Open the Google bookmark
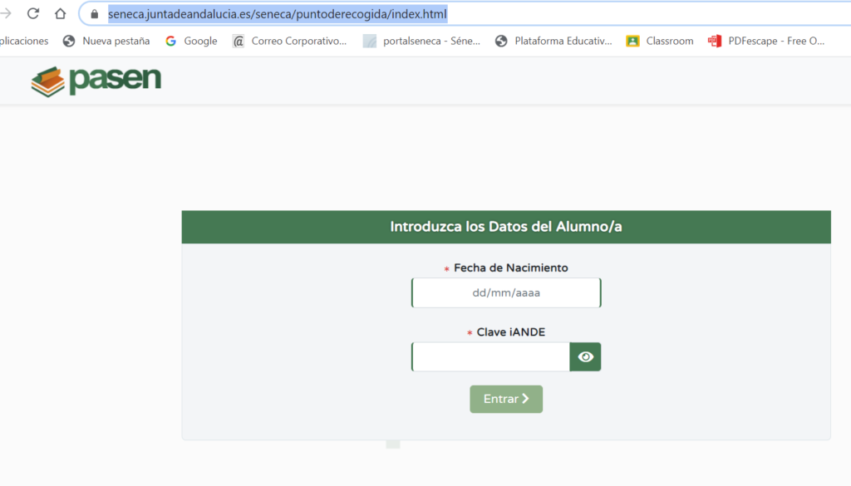Viewport: 851px width, 486px height. (x=192, y=42)
